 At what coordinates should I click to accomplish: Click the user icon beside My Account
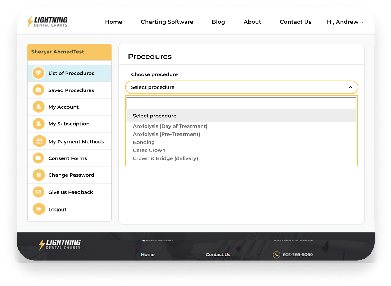click(38, 107)
